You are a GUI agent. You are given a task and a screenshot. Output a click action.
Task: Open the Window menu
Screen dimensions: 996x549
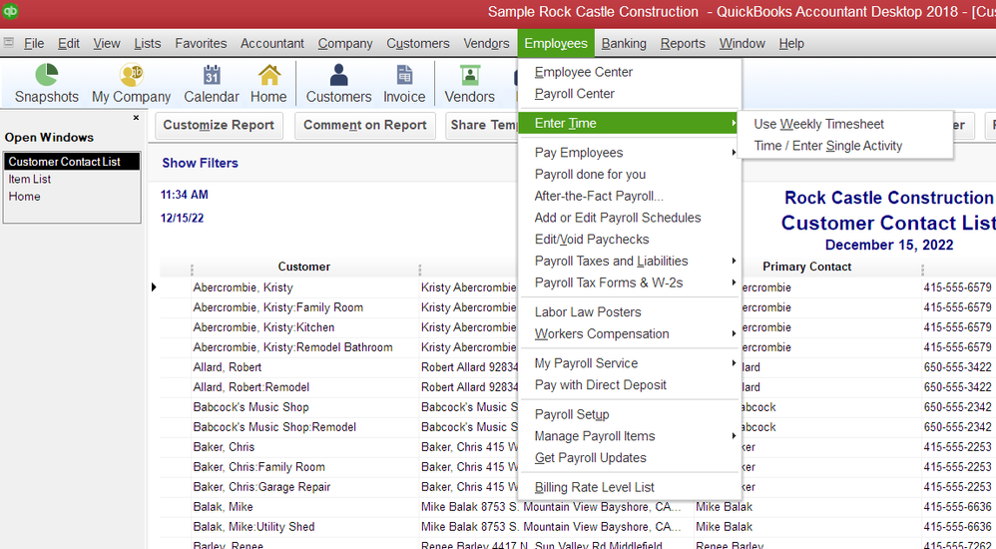742,43
